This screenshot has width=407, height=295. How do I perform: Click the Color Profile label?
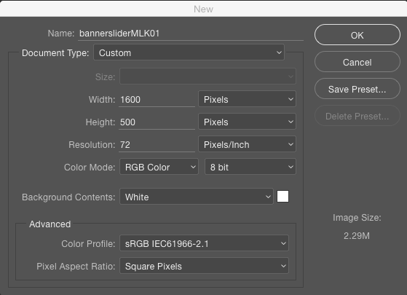[88, 244]
